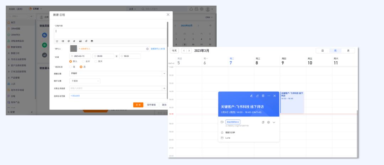Open the gear settings icon in the CRM top bar
384x165 pixels.
pyautogui.click(x=202, y=9)
